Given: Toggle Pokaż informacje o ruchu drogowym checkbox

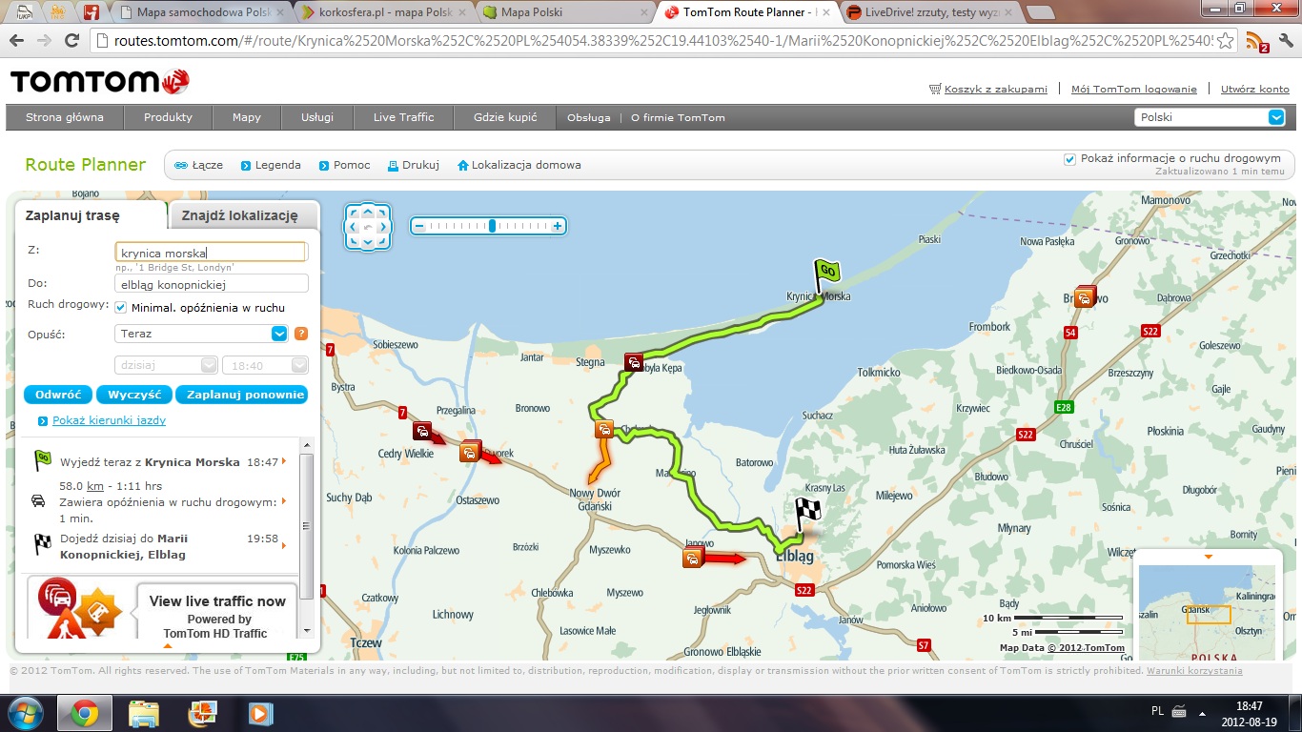Looking at the screenshot, I should (x=1069, y=159).
